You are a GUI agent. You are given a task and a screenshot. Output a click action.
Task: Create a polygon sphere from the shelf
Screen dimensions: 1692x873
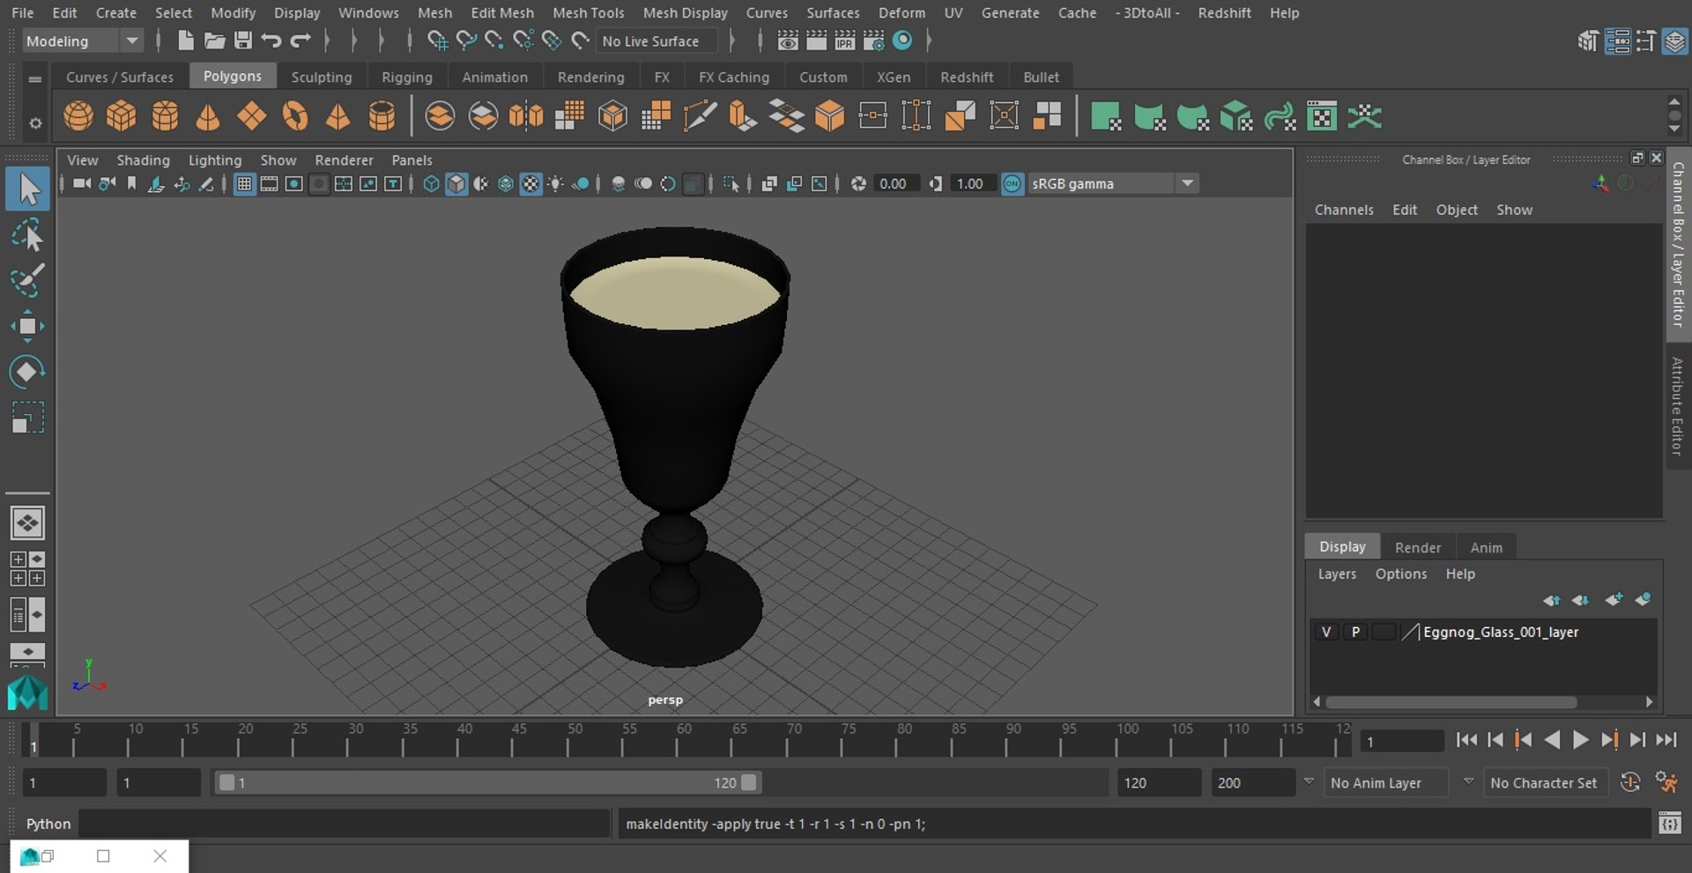tap(78, 116)
